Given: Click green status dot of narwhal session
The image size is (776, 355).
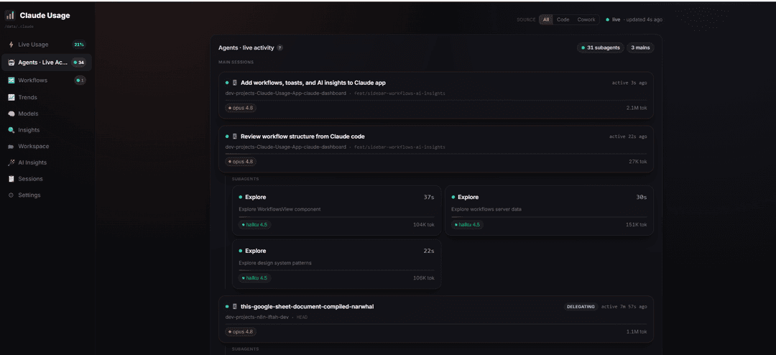Looking at the screenshot, I should pyautogui.click(x=227, y=306).
